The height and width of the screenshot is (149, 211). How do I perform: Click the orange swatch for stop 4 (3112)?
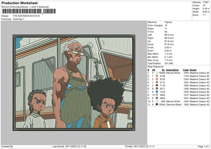coord(157,82)
